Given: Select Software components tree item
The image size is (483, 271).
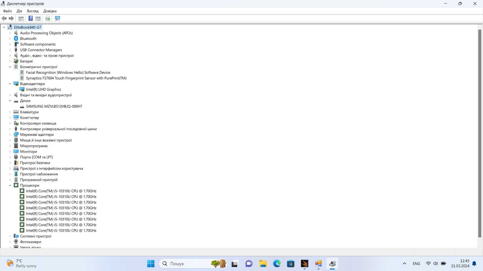Looking at the screenshot, I should tap(38, 44).
